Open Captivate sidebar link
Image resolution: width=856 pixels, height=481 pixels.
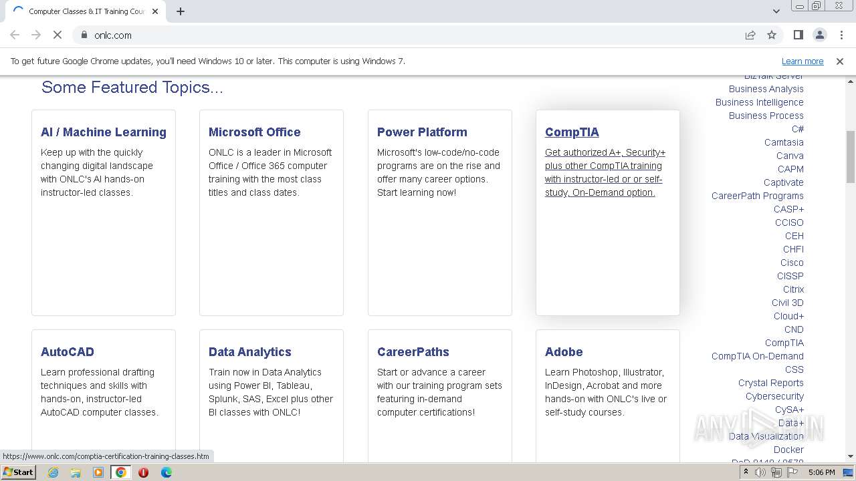click(784, 182)
